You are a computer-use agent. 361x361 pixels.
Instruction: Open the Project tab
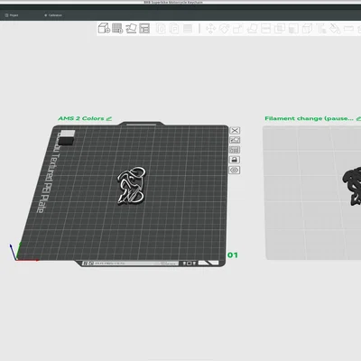point(12,15)
